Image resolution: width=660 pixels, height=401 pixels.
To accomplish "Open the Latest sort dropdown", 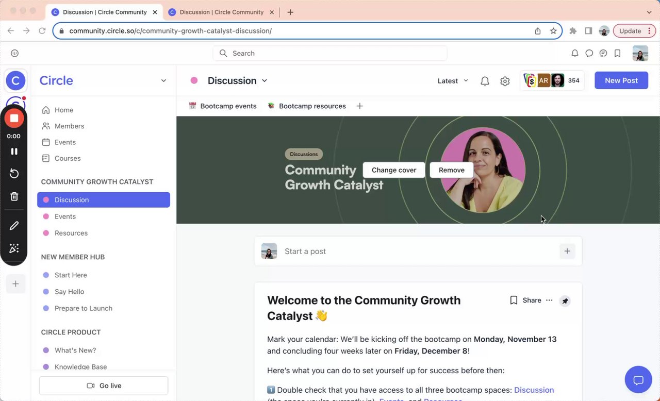I will tap(453, 81).
